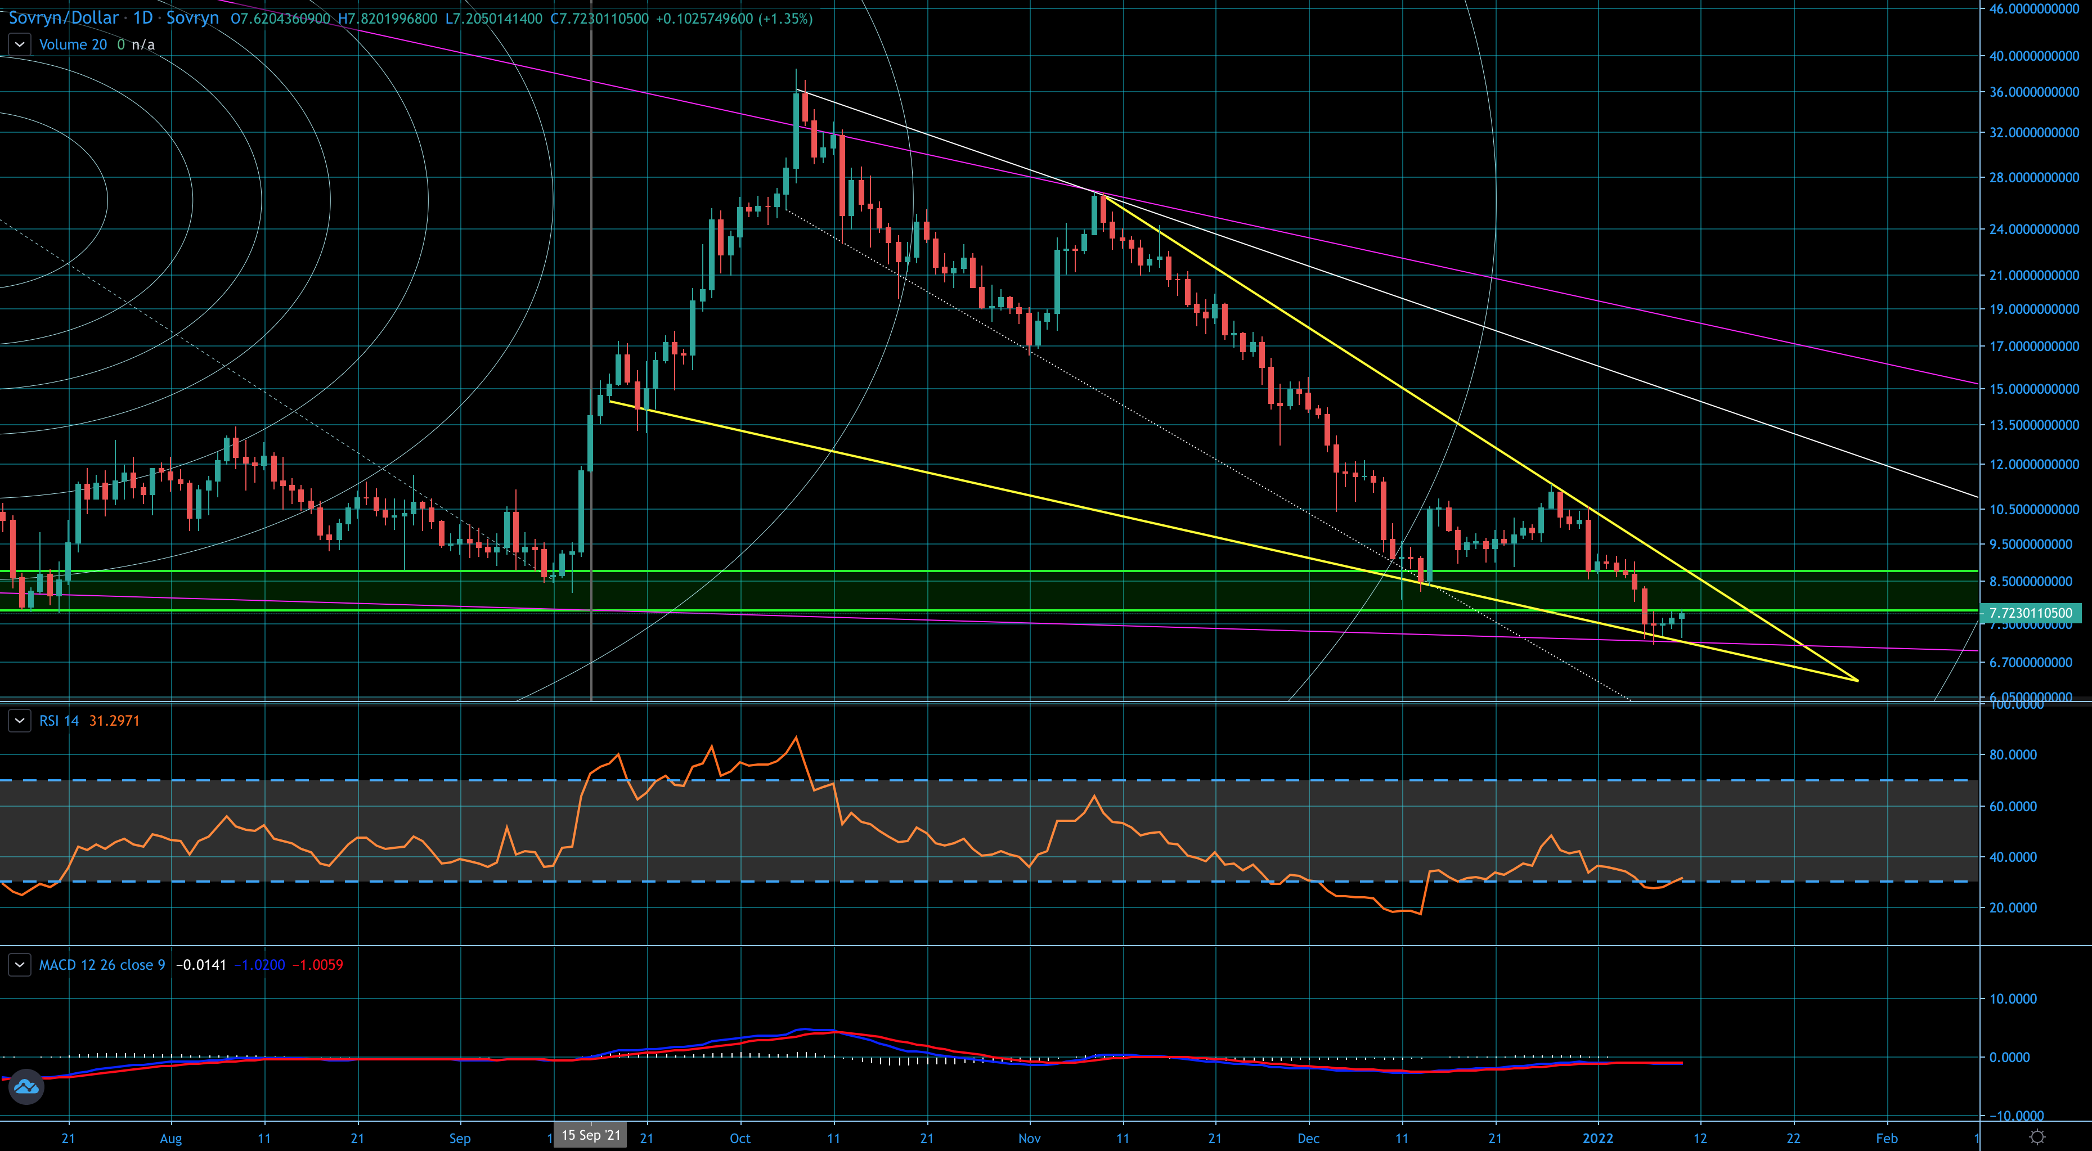
Task: Click the Sovryn exchange name in header
Action: click(x=192, y=18)
